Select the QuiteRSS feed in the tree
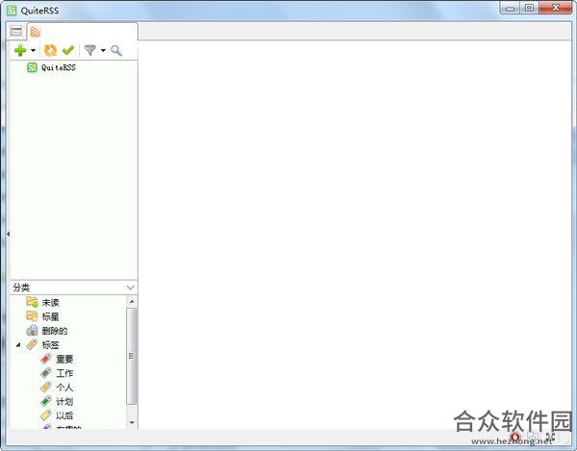This screenshot has width=577, height=451. click(x=52, y=67)
